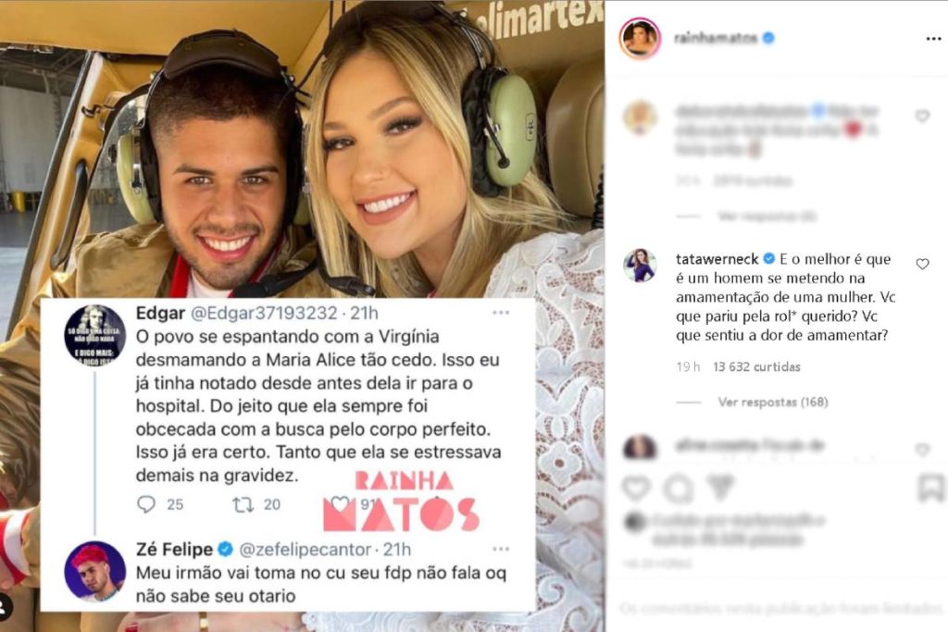Open the comment speech bubble icon
The image size is (948, 632).
(679, 489)
